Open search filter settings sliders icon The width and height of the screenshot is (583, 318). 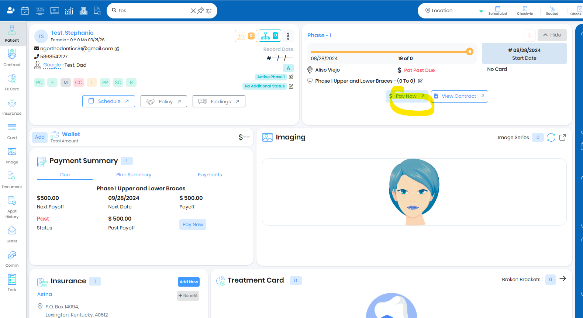point(209,11)
